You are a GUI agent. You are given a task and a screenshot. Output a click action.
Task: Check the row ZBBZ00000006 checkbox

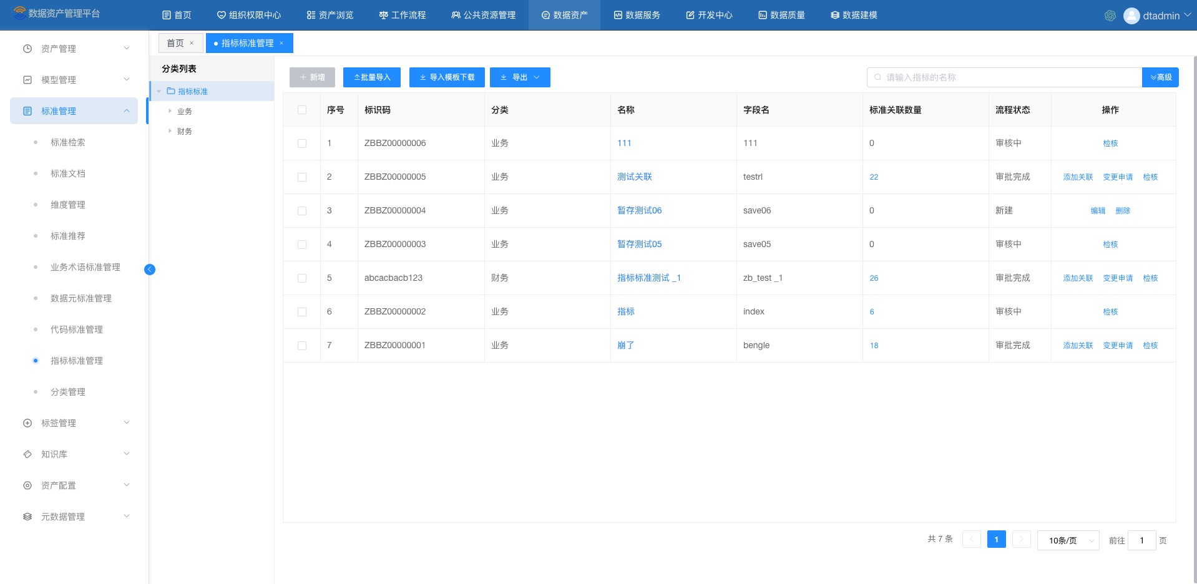302,144
